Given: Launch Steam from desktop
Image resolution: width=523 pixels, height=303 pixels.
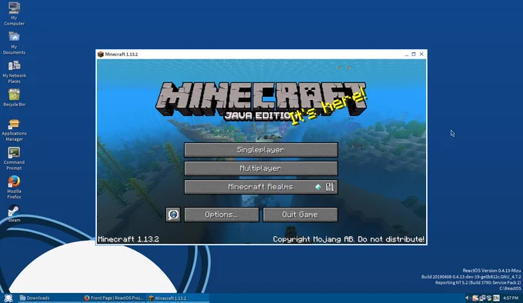Looking at the screenshot, I should (x=14, y=213).
